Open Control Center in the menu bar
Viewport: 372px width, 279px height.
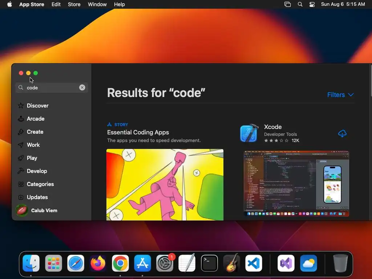(x=312, y=4)
